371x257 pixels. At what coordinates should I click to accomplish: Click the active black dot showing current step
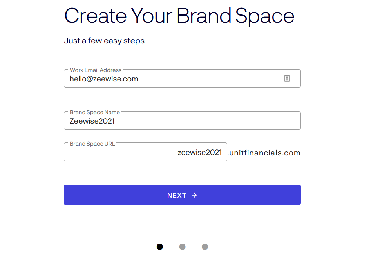point(160,247)
